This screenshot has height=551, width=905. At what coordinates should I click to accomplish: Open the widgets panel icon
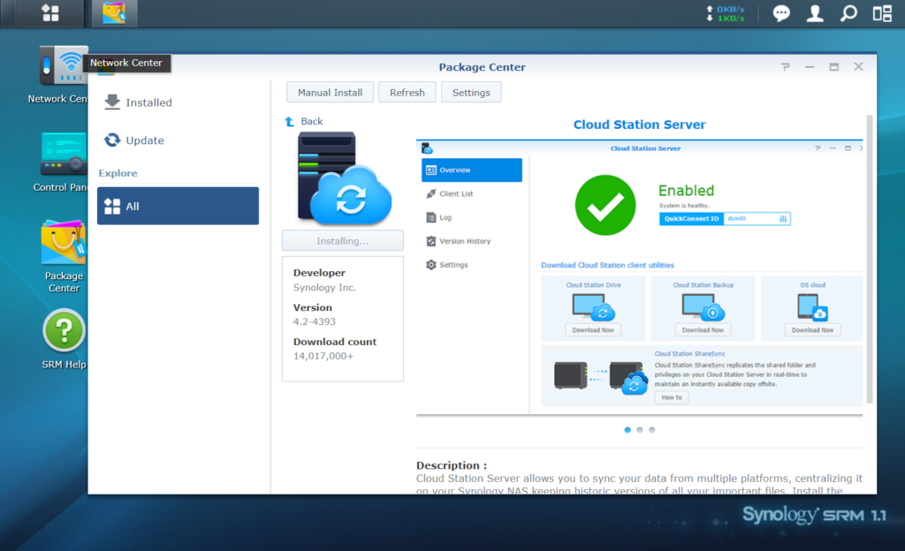point(882,13)
